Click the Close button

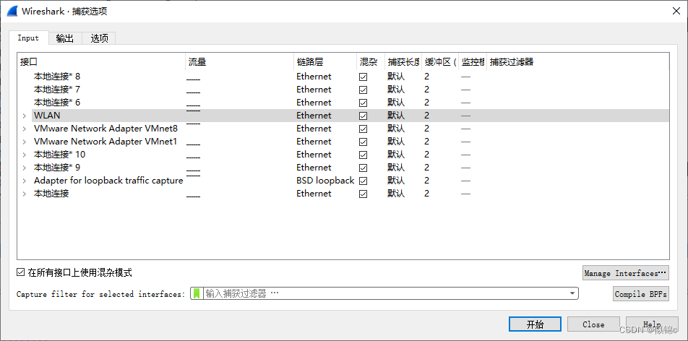point(593,324)
